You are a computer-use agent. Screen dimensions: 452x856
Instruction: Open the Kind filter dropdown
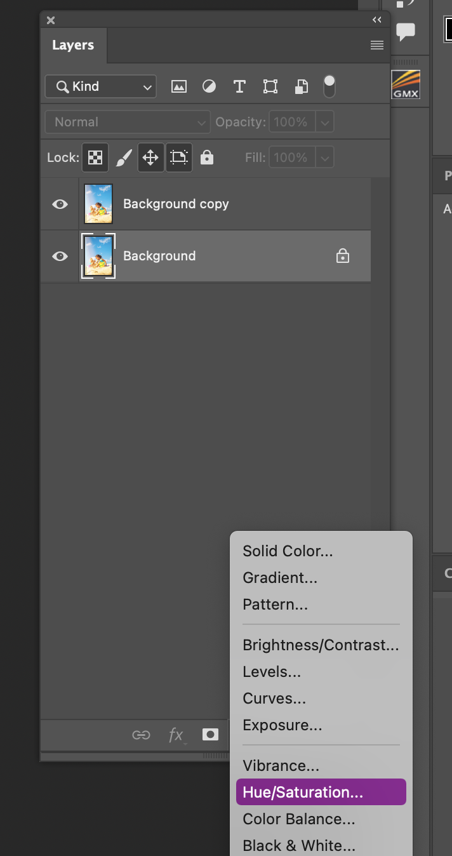[x=100, y=86]
